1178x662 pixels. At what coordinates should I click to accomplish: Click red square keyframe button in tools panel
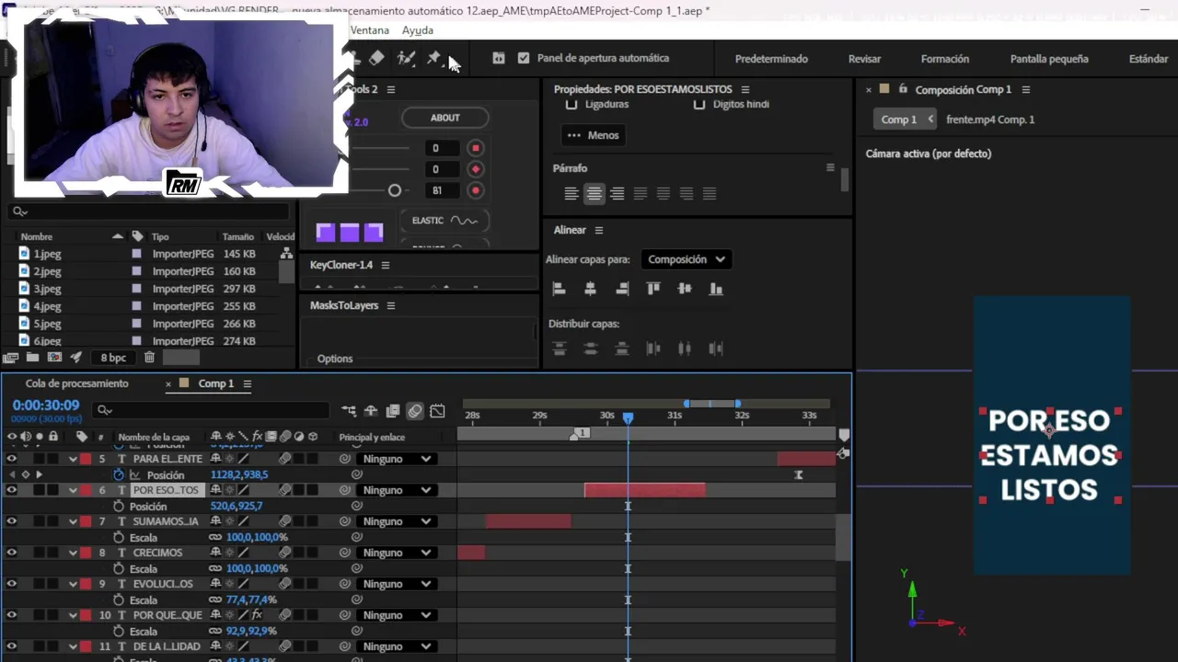475,148
